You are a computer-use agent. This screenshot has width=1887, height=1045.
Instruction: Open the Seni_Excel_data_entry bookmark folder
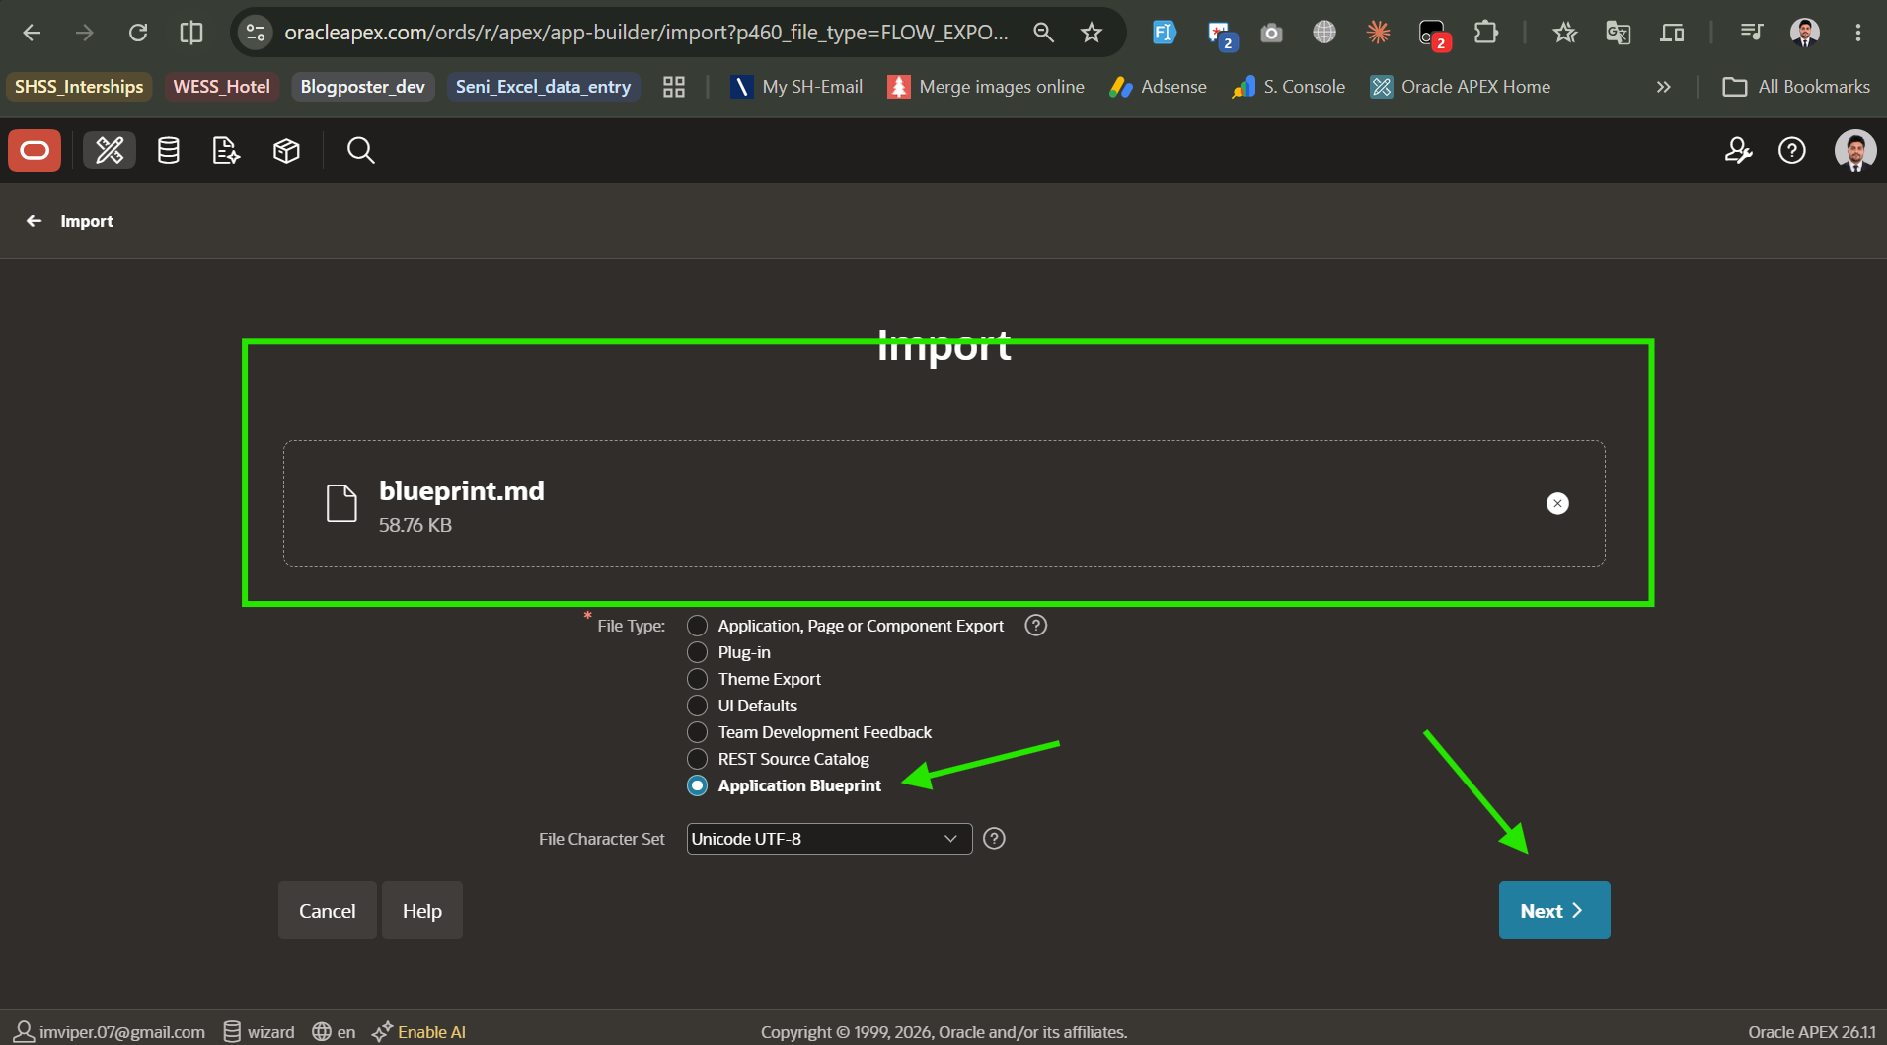pyautogui.click(x=543, y=87)
